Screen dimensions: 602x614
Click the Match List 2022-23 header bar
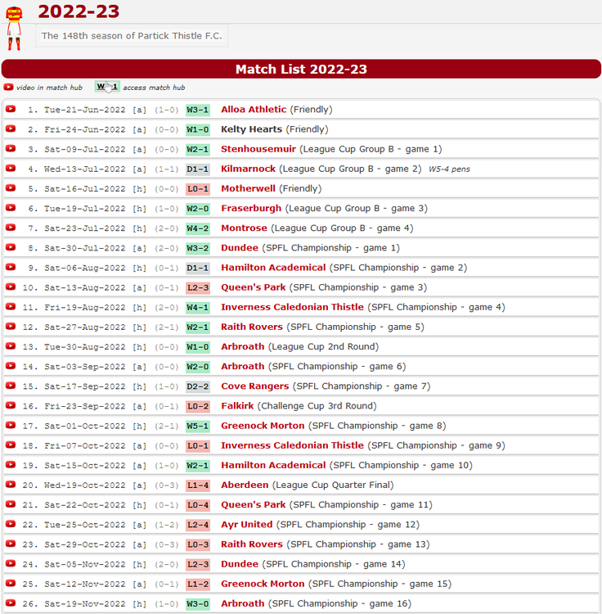(x=301, y=69)
